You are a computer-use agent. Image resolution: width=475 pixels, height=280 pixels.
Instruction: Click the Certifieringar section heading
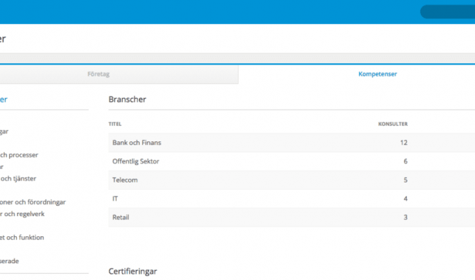[133, 271]
